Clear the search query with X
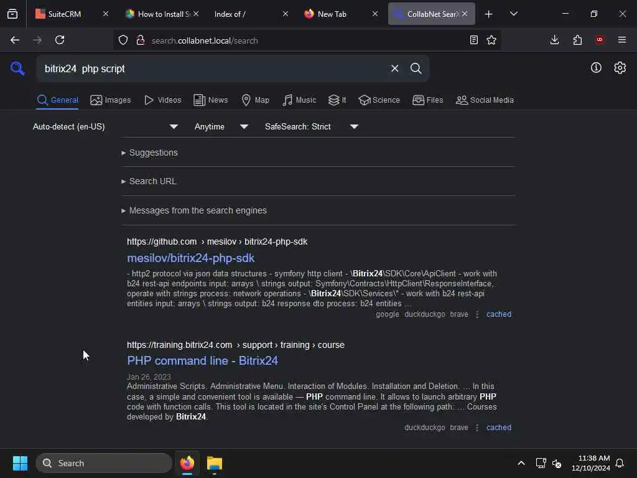Screen dimensions: 637x478 [x=394, y=68]
